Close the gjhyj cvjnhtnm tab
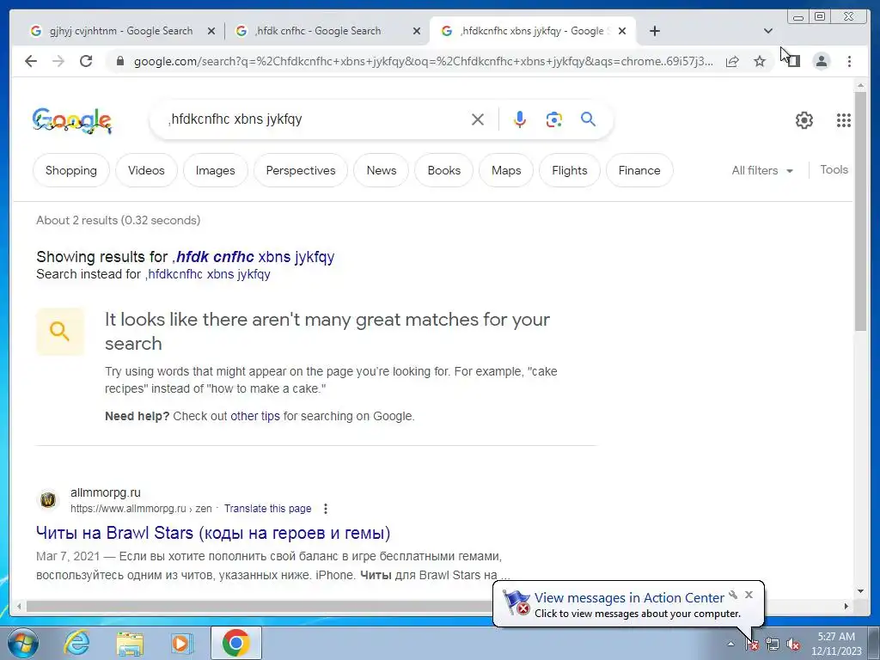The height and width of the screenshot is (660, 880). [x=211, y=31]
